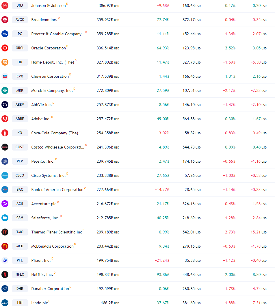
Task: Open Coca-Cola Company (The) link
Action: pyautogui.click(x=55, y=133)
